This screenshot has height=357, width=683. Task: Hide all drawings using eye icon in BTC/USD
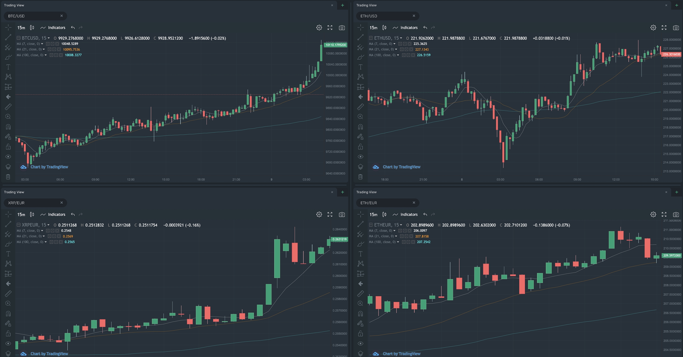tap(8, 157)
